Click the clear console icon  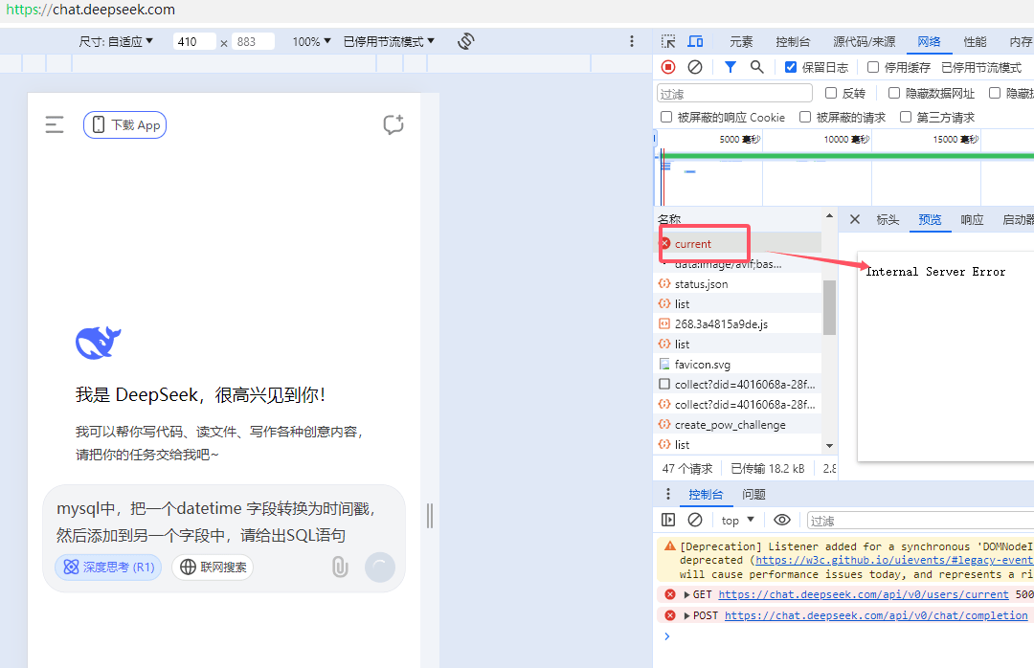(x=695, y=521)
